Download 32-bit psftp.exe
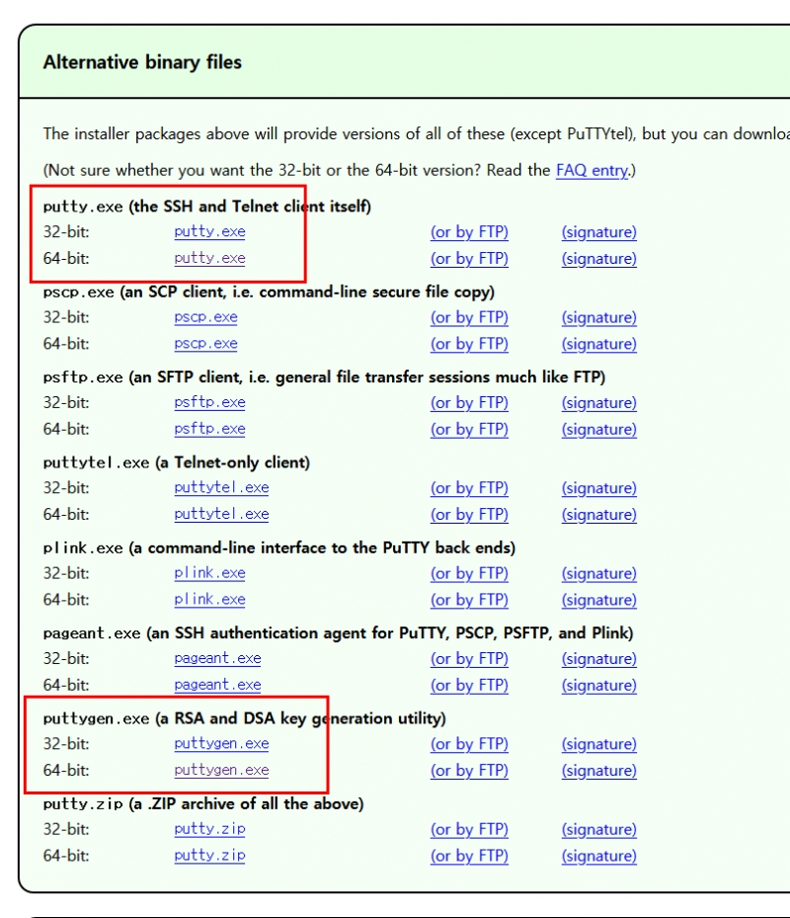790x918 pixels. pos(209,403)
